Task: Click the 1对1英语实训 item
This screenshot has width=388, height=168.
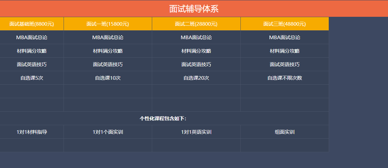Action: coord(196,132)
